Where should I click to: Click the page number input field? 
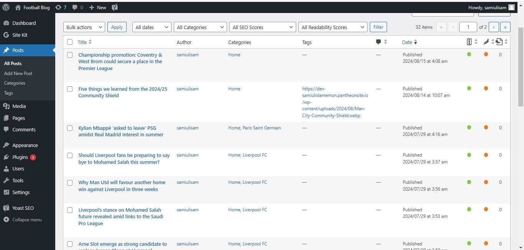(468, 27)
